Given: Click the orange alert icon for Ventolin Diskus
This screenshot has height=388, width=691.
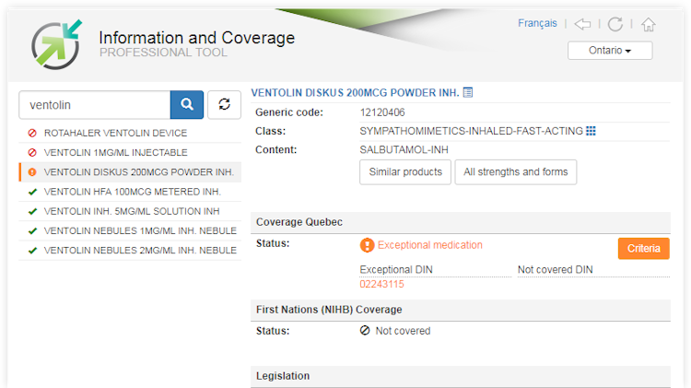Looking at the screenshot, I should click(x=32, y=172).
